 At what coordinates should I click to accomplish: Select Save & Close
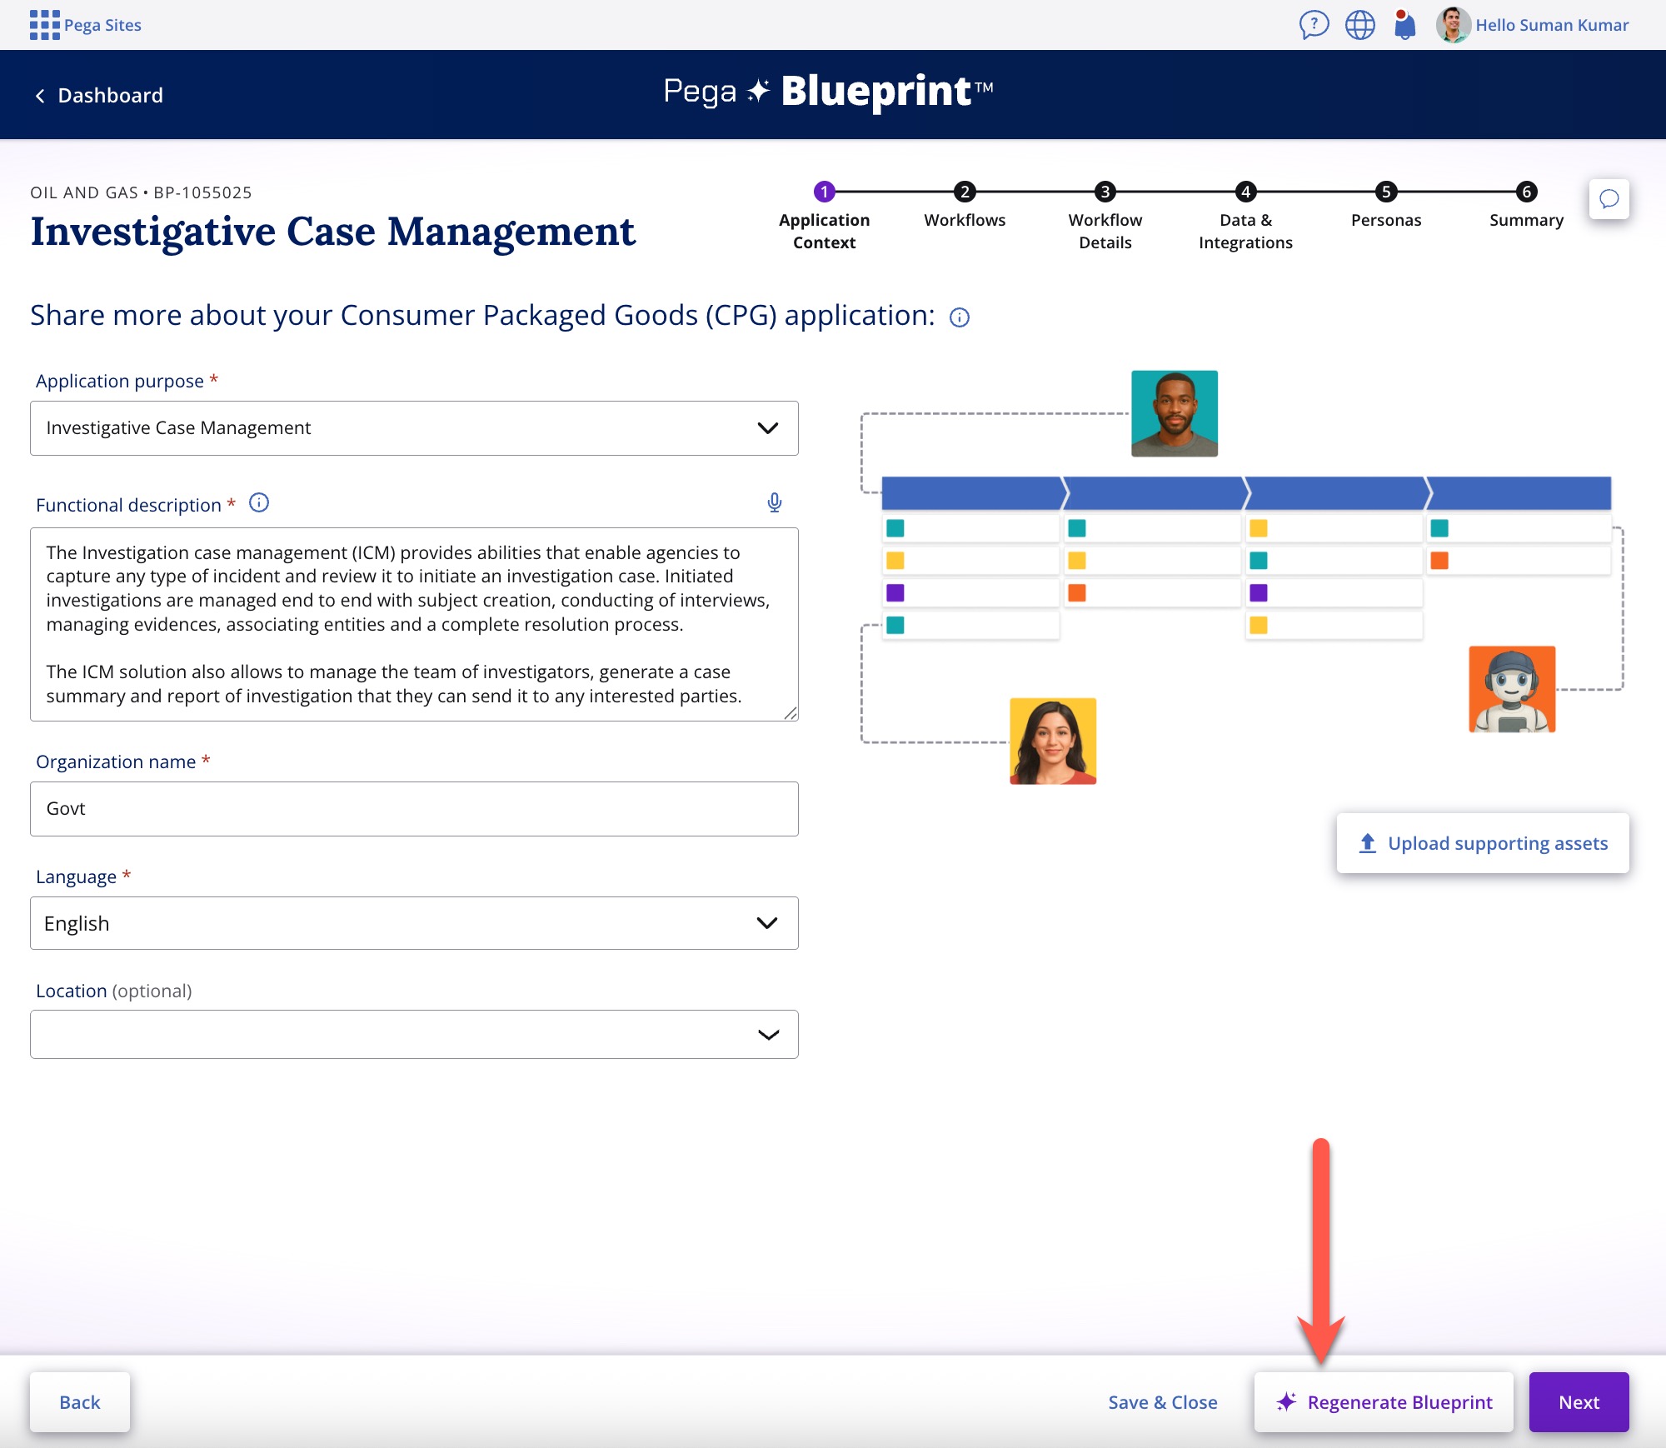point(1163,1401)
